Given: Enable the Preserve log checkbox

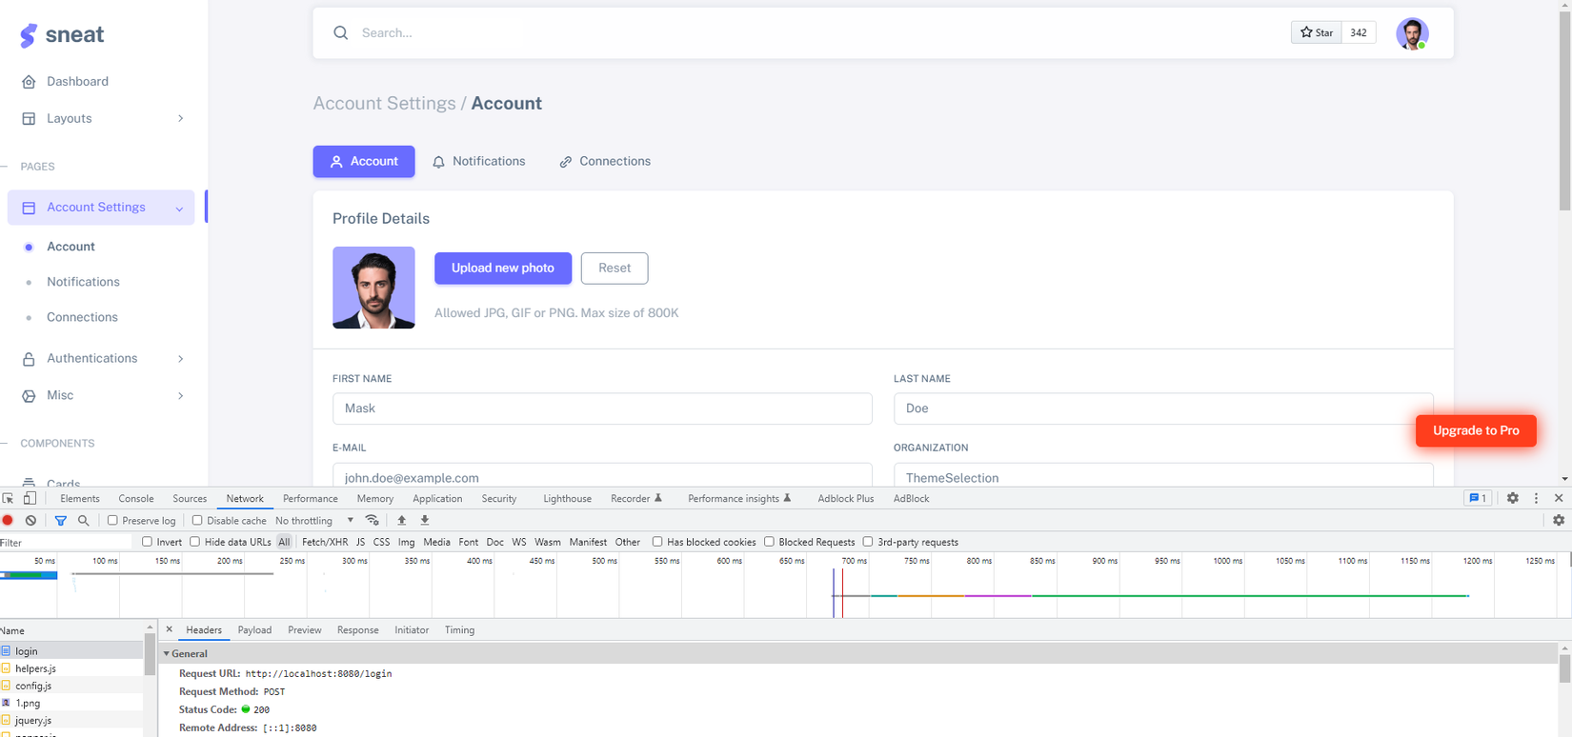Looking at the screenshot, I should pos(112,521).
